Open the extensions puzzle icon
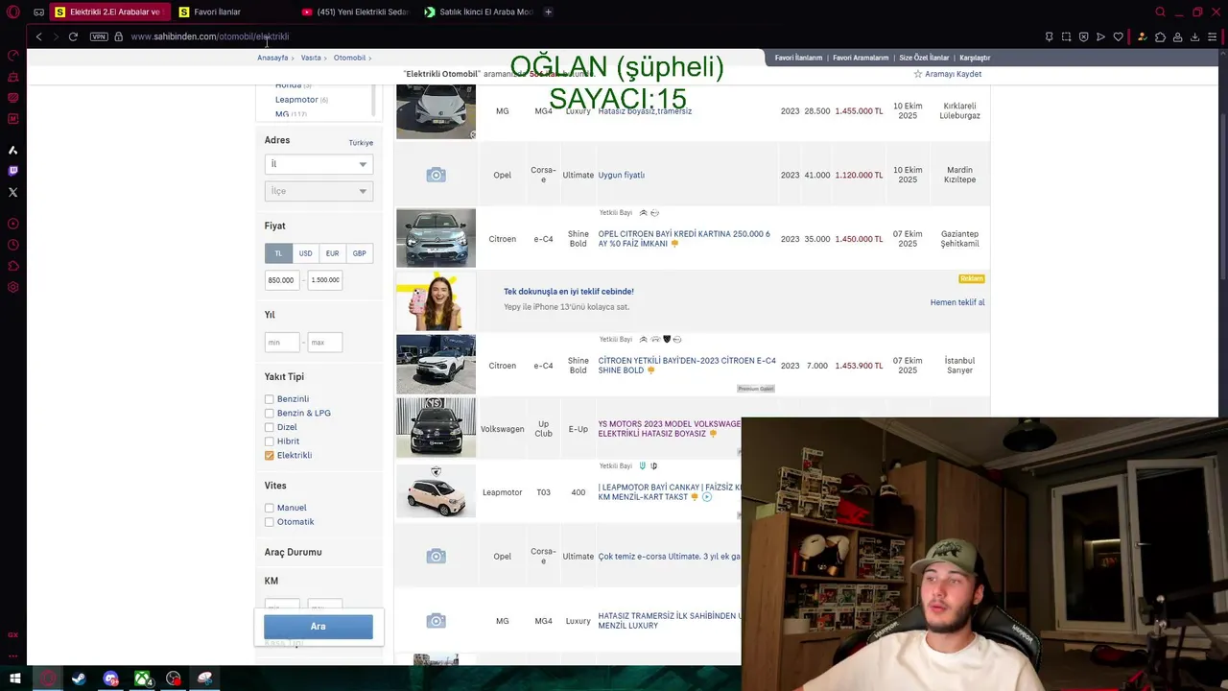The height and width of the screenshot is (691, 1228). point(1160,36)
